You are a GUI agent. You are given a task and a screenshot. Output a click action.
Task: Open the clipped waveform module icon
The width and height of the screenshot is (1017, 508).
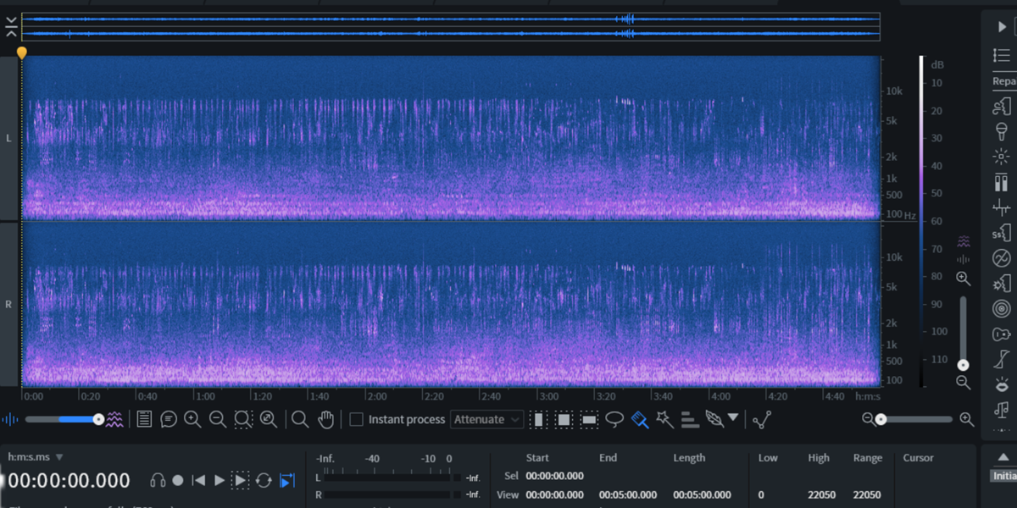point(1002,207)
